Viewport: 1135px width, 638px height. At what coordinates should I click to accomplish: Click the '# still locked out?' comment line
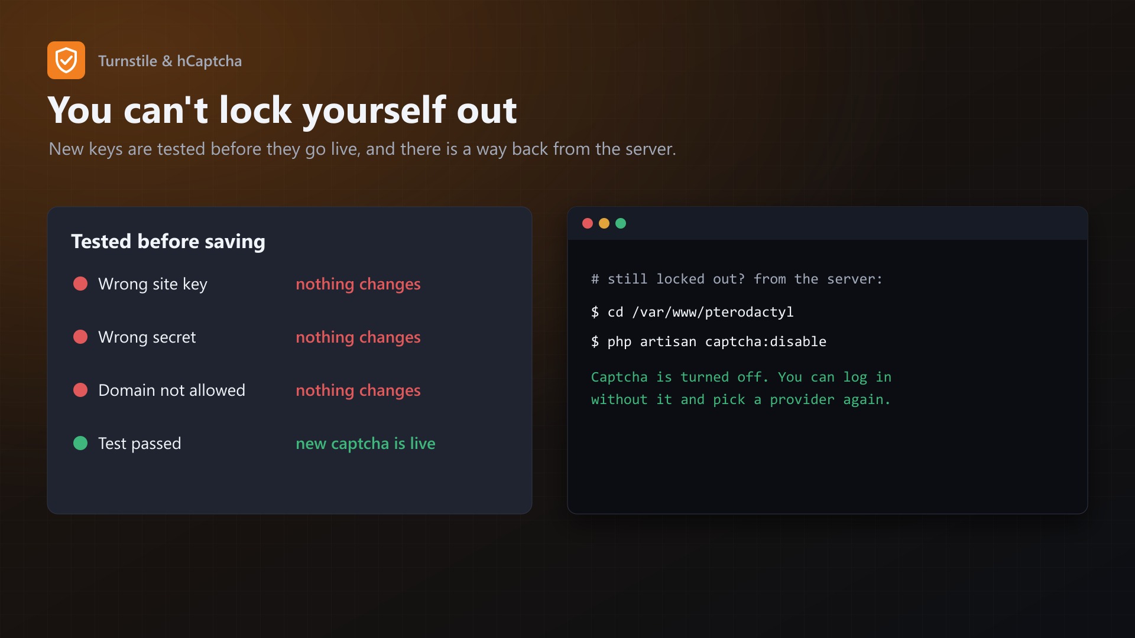tap(737, 279)
